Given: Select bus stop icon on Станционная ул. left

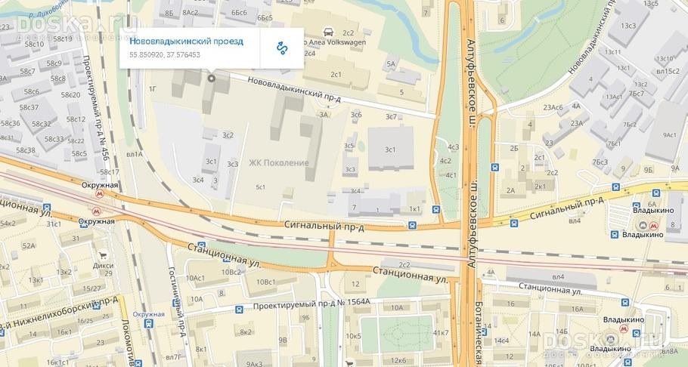Looking at the screenshot, I should (x=201, y=245).
